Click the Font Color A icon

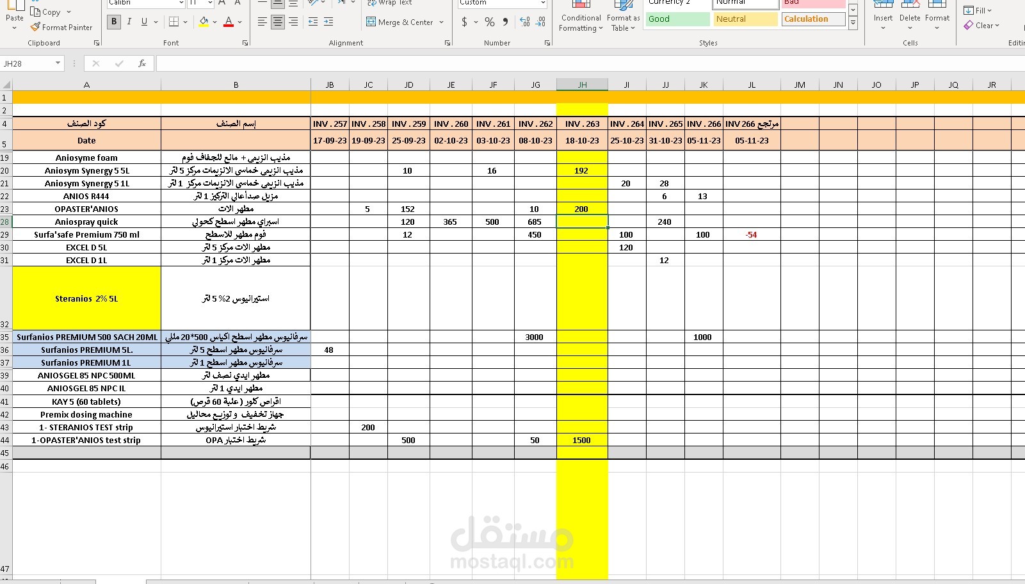[229, 22]
